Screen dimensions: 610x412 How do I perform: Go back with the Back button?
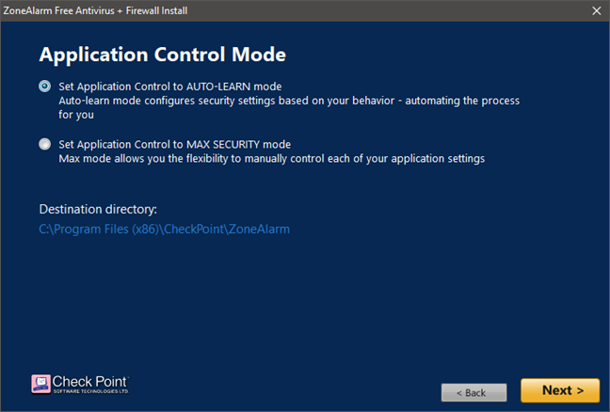474,392
